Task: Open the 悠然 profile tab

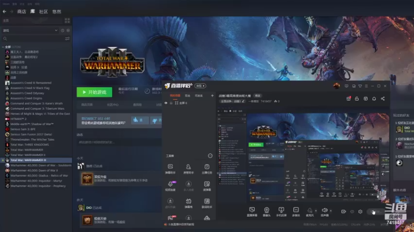Action: click(x=56, y=11)
